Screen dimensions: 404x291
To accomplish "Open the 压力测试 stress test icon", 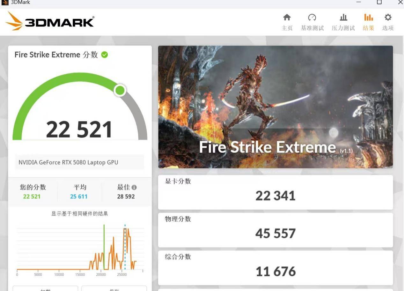I will (343, 18).
